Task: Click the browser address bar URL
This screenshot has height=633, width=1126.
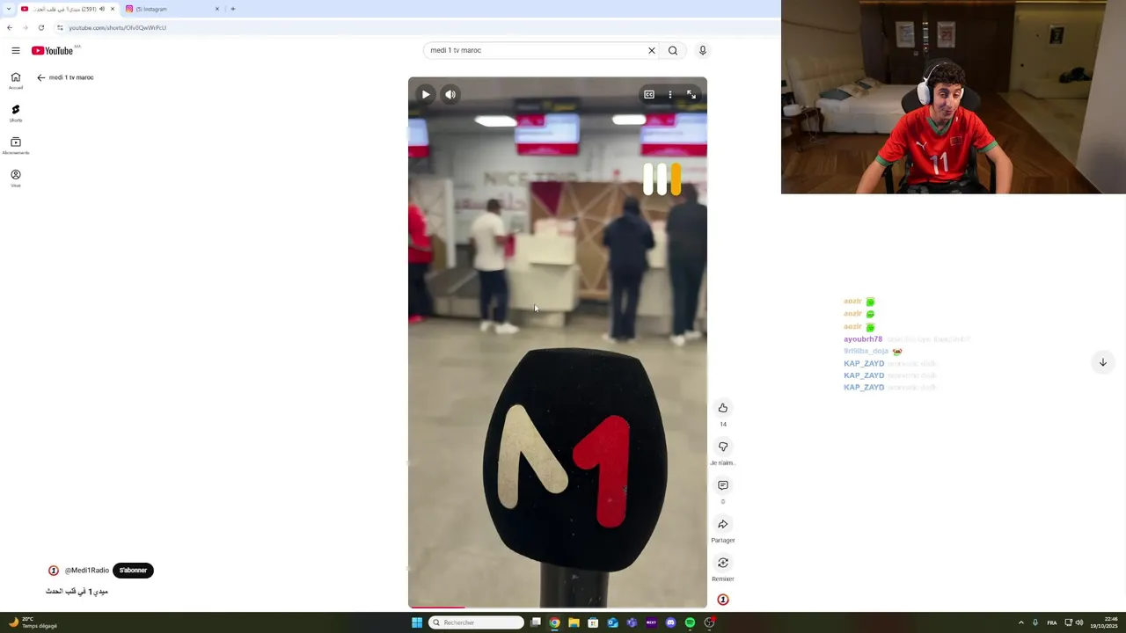Action: [x=117, y=27]
